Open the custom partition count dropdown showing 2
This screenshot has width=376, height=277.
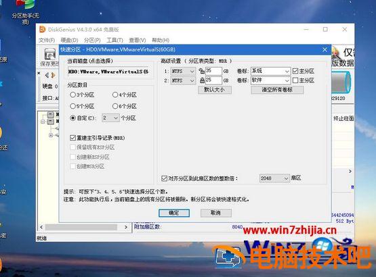110,118
